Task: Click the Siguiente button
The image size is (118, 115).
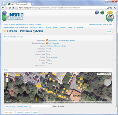Action: [20, 113]
